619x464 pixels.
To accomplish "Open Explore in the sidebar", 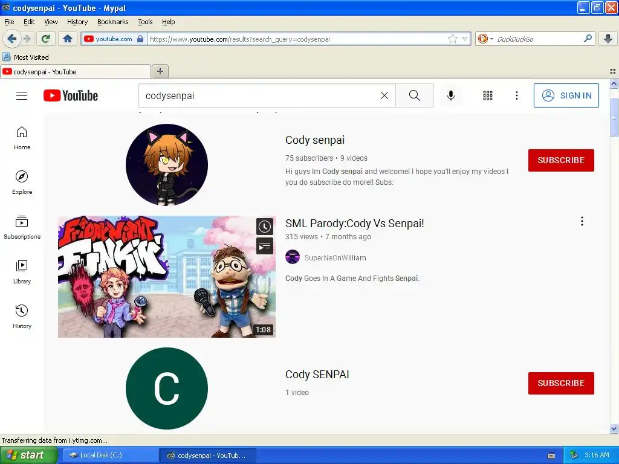I will [22, 182].
